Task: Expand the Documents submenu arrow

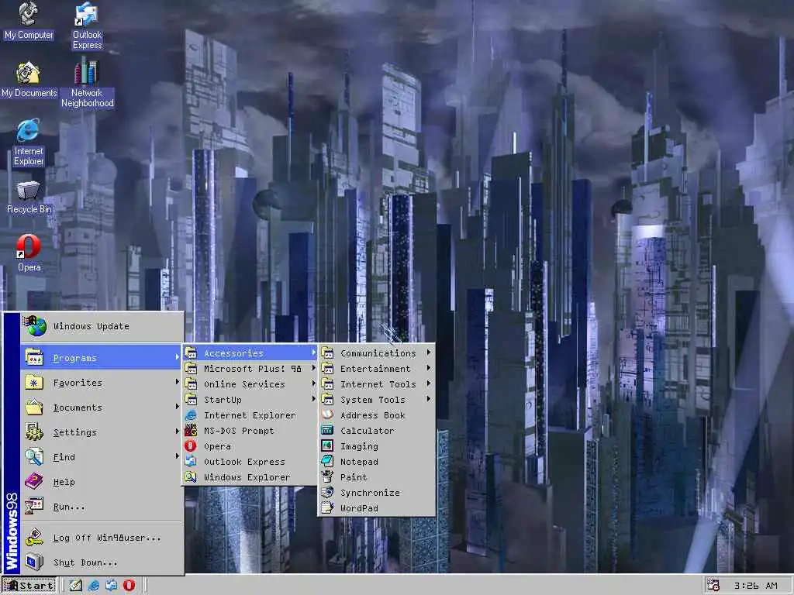Action: point(178,407)
